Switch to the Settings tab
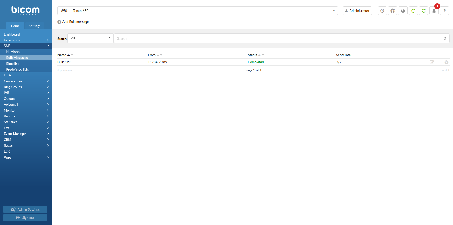The width and height of the screenshot is (453, 225). pyautogui.click(x=34, y=26)
